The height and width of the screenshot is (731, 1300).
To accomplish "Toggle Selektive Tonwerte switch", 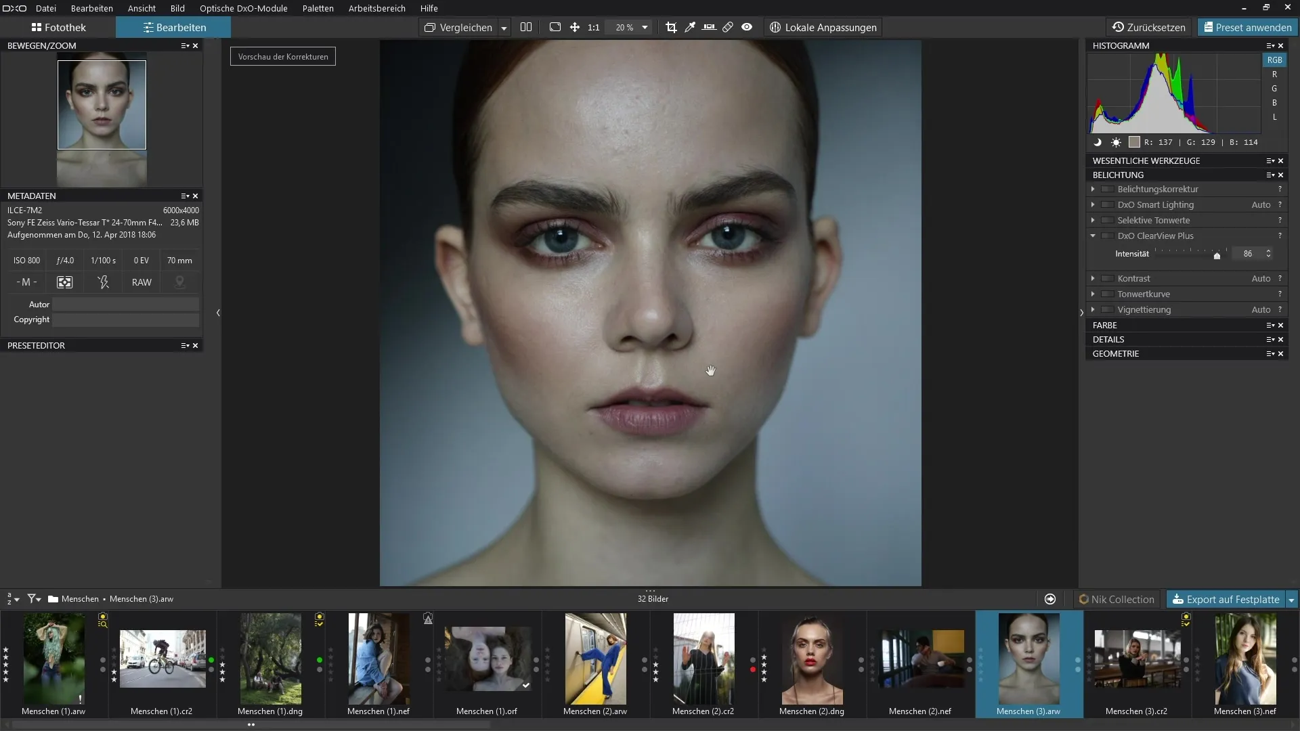I will tap(1108, 220).
